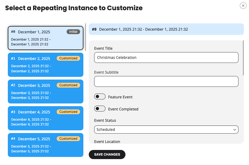This screenshot has height=165, width=249.
Task: Choose instance #3 December 4, 2025
Action: point(45,118)
